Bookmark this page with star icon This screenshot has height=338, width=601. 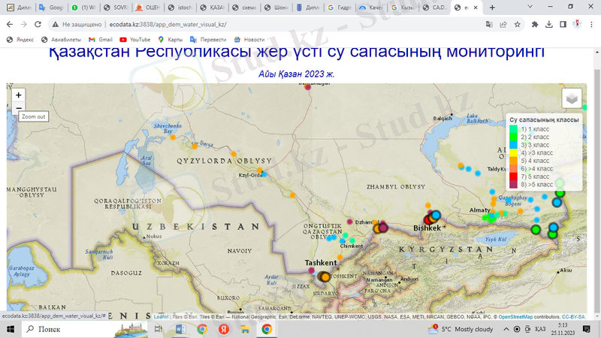(x=518, y=24)
